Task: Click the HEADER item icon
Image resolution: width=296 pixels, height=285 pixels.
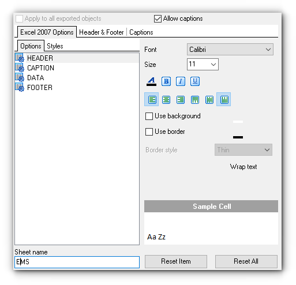Action: click(x=20, y=58)
